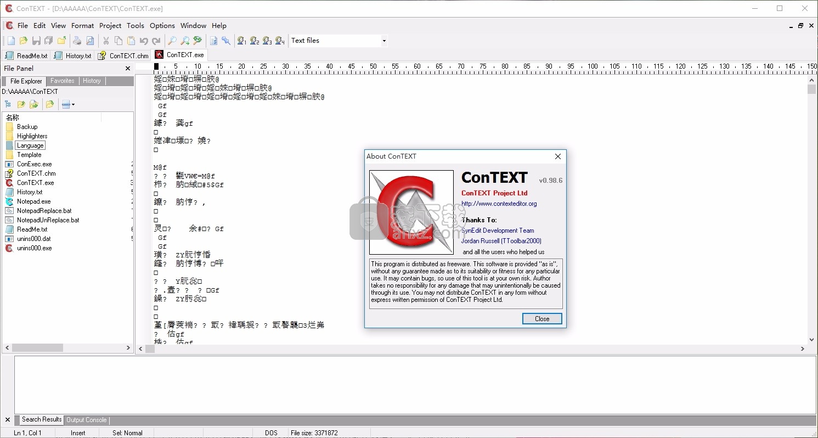Switch to the ConTEXT.chm document tab
818x438 pixels.
123,55
